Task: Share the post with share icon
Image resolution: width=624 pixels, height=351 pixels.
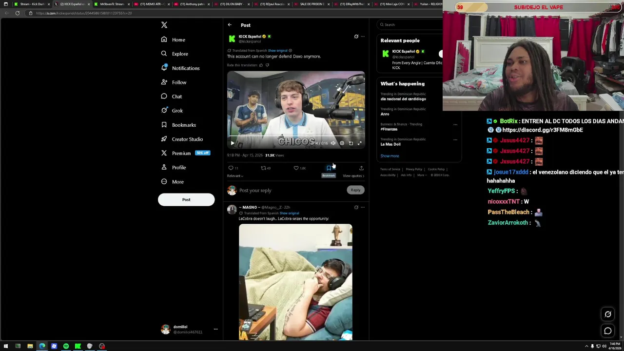Action: pyautogui.click(x=361, y=168)
